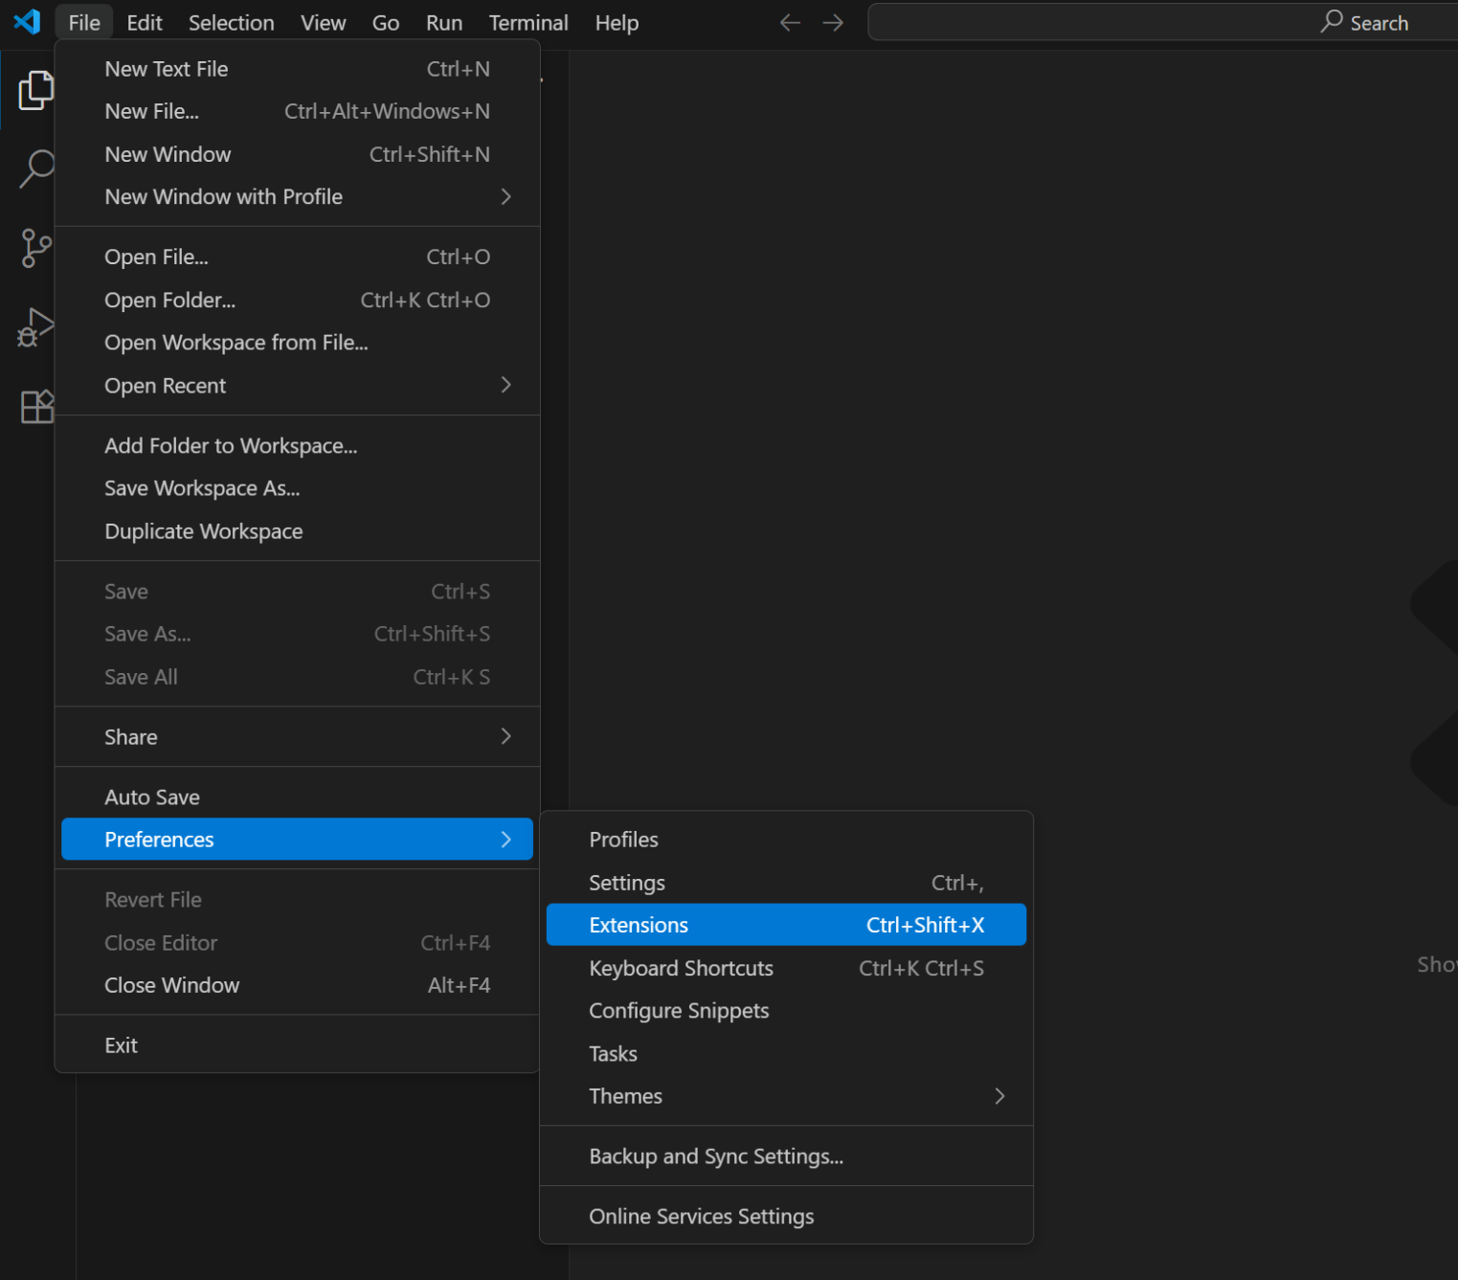Open Extensions view icon in activity bar
Image resolution: width=1458 pixels, height=1280 pixels.
tap(35, 407)
